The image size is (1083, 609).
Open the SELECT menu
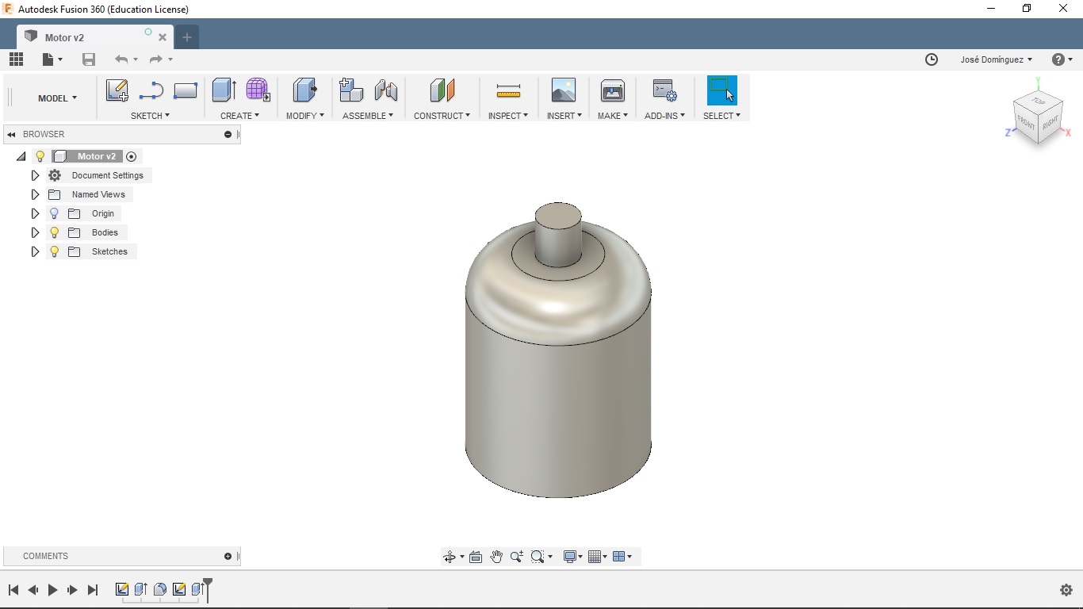[721, 116]
